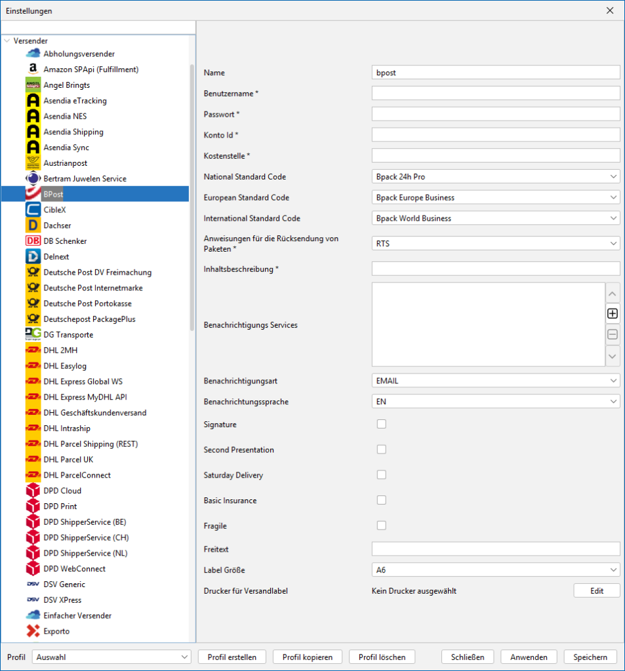This screenshot has width=625, height=671.
Task: Check the Fragile option
Action: 381,525
